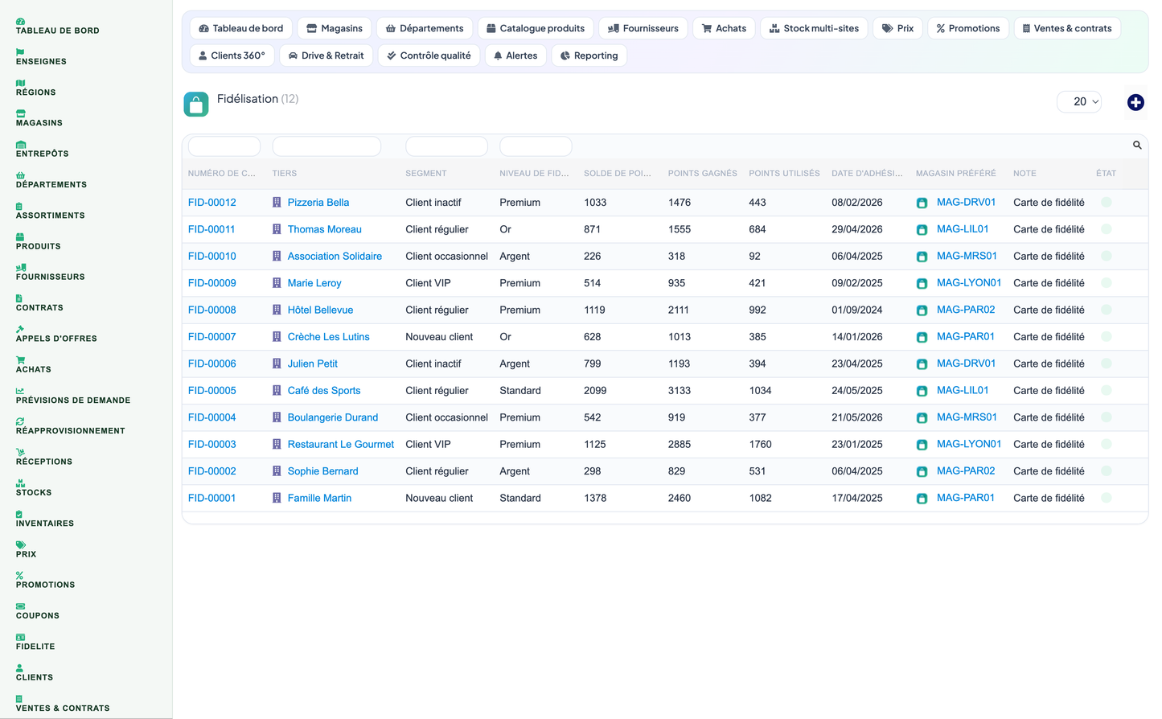Open the Tableau de bord tab
This screenshot has height=719, width=1162.
pyautogui.click(x=241, y=28)
